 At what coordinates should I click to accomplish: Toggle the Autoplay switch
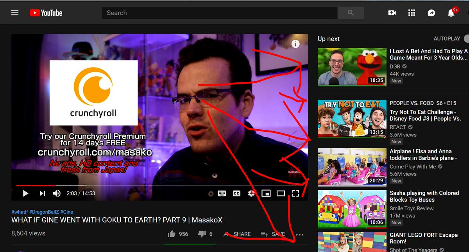tap(466, 39)
